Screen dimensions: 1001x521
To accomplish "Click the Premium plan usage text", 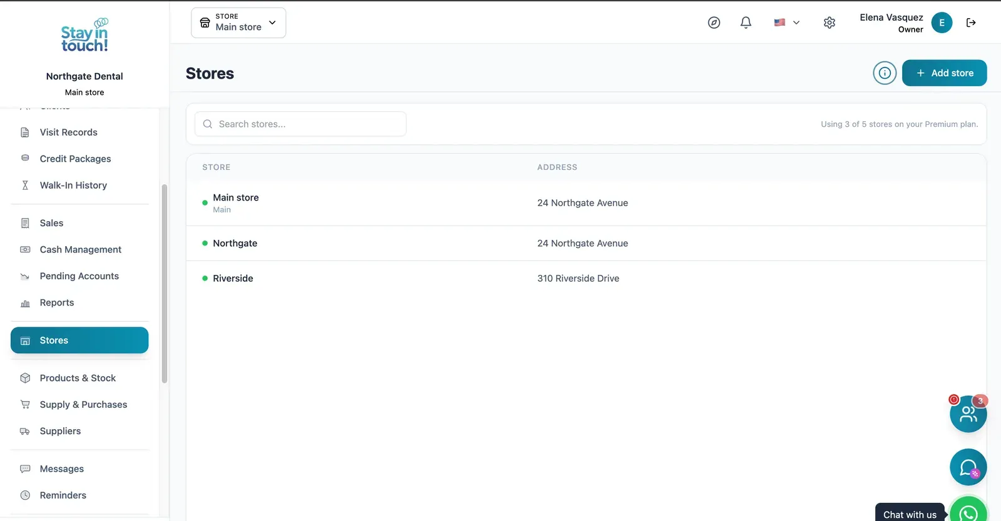I will coord(900,124).
